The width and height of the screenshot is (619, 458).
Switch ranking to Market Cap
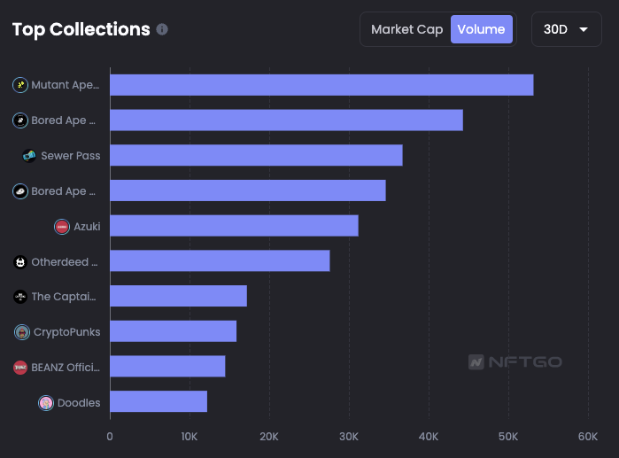(406, 29)
